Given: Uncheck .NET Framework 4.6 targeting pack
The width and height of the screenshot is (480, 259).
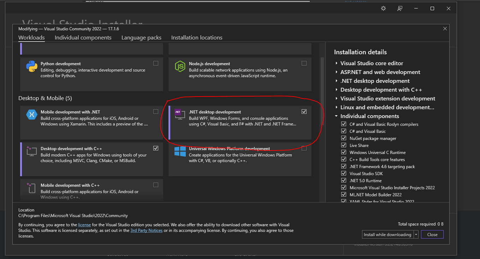Looking at the screenshot, I should (344, 166).
